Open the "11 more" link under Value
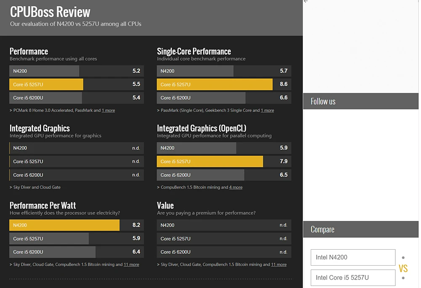 point(279,264)
